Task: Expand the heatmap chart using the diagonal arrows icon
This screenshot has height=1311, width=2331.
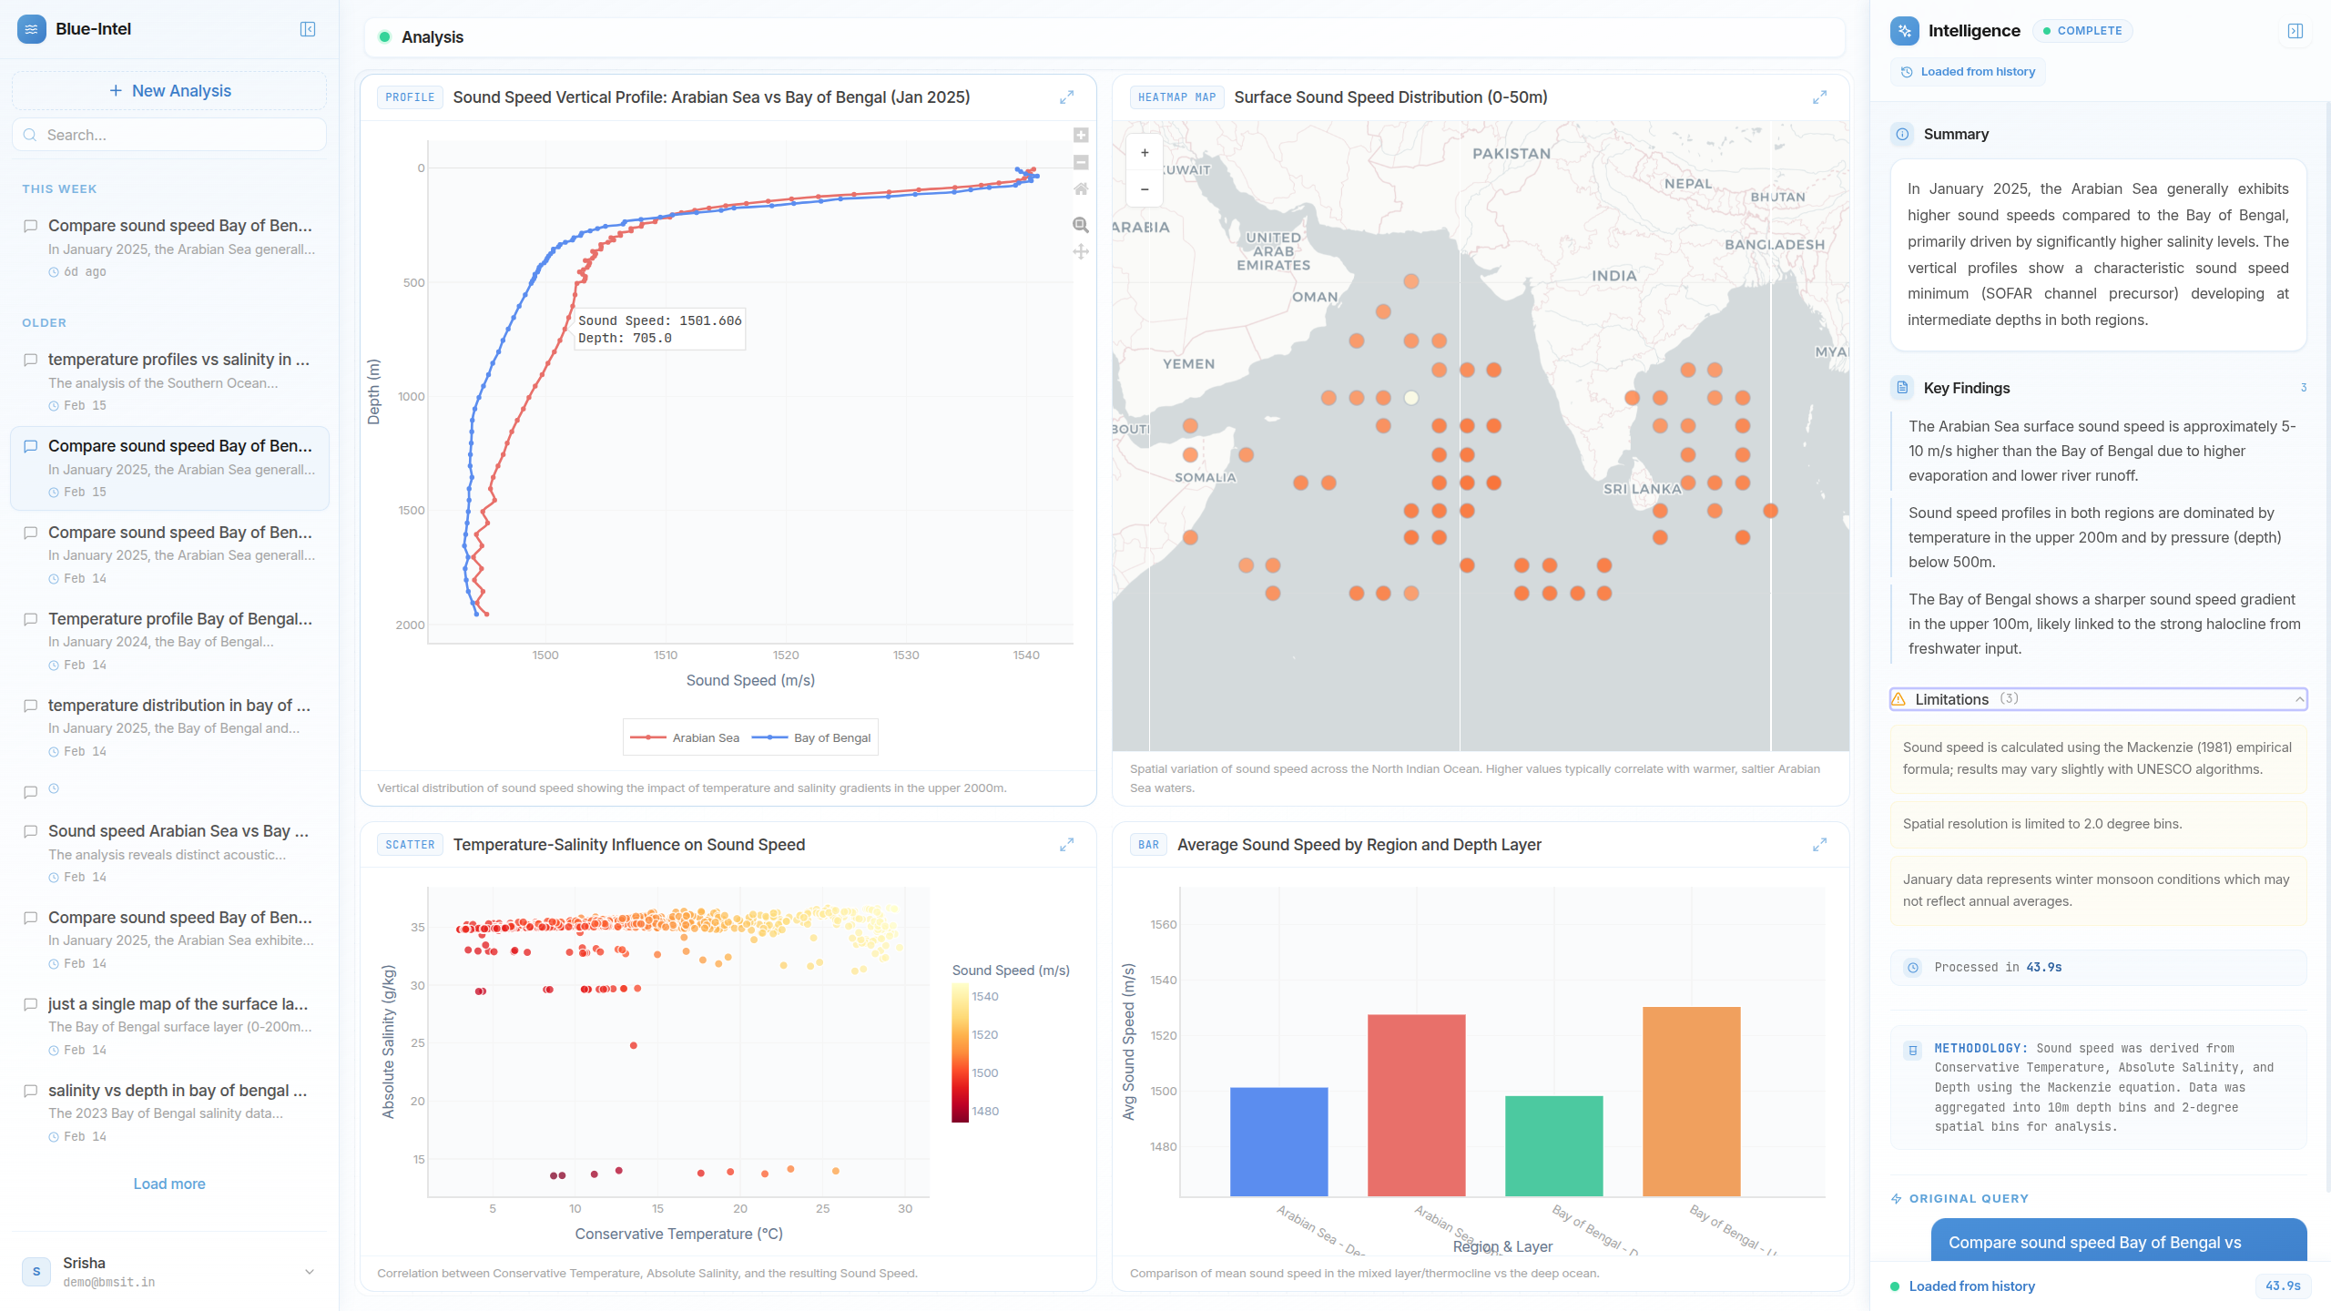Action: (x=1820, y=97)
